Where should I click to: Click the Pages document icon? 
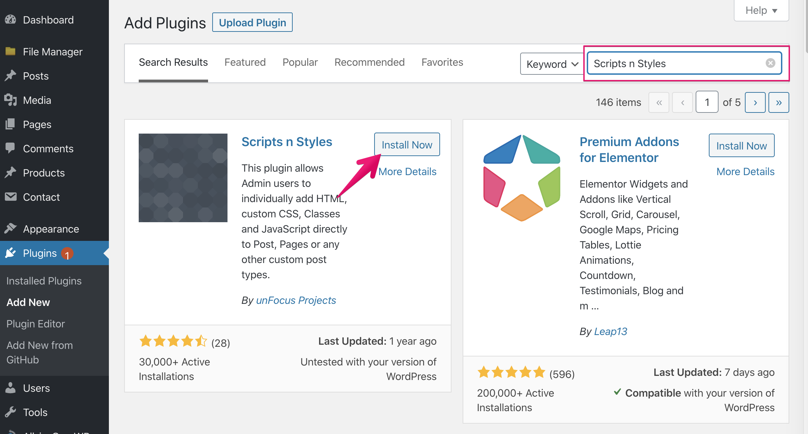(11, 124)
